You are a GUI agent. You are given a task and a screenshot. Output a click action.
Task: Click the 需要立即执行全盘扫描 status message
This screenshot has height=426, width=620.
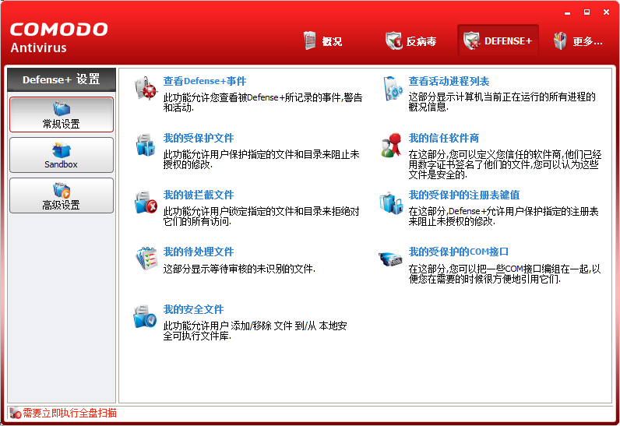pos(69,413)
